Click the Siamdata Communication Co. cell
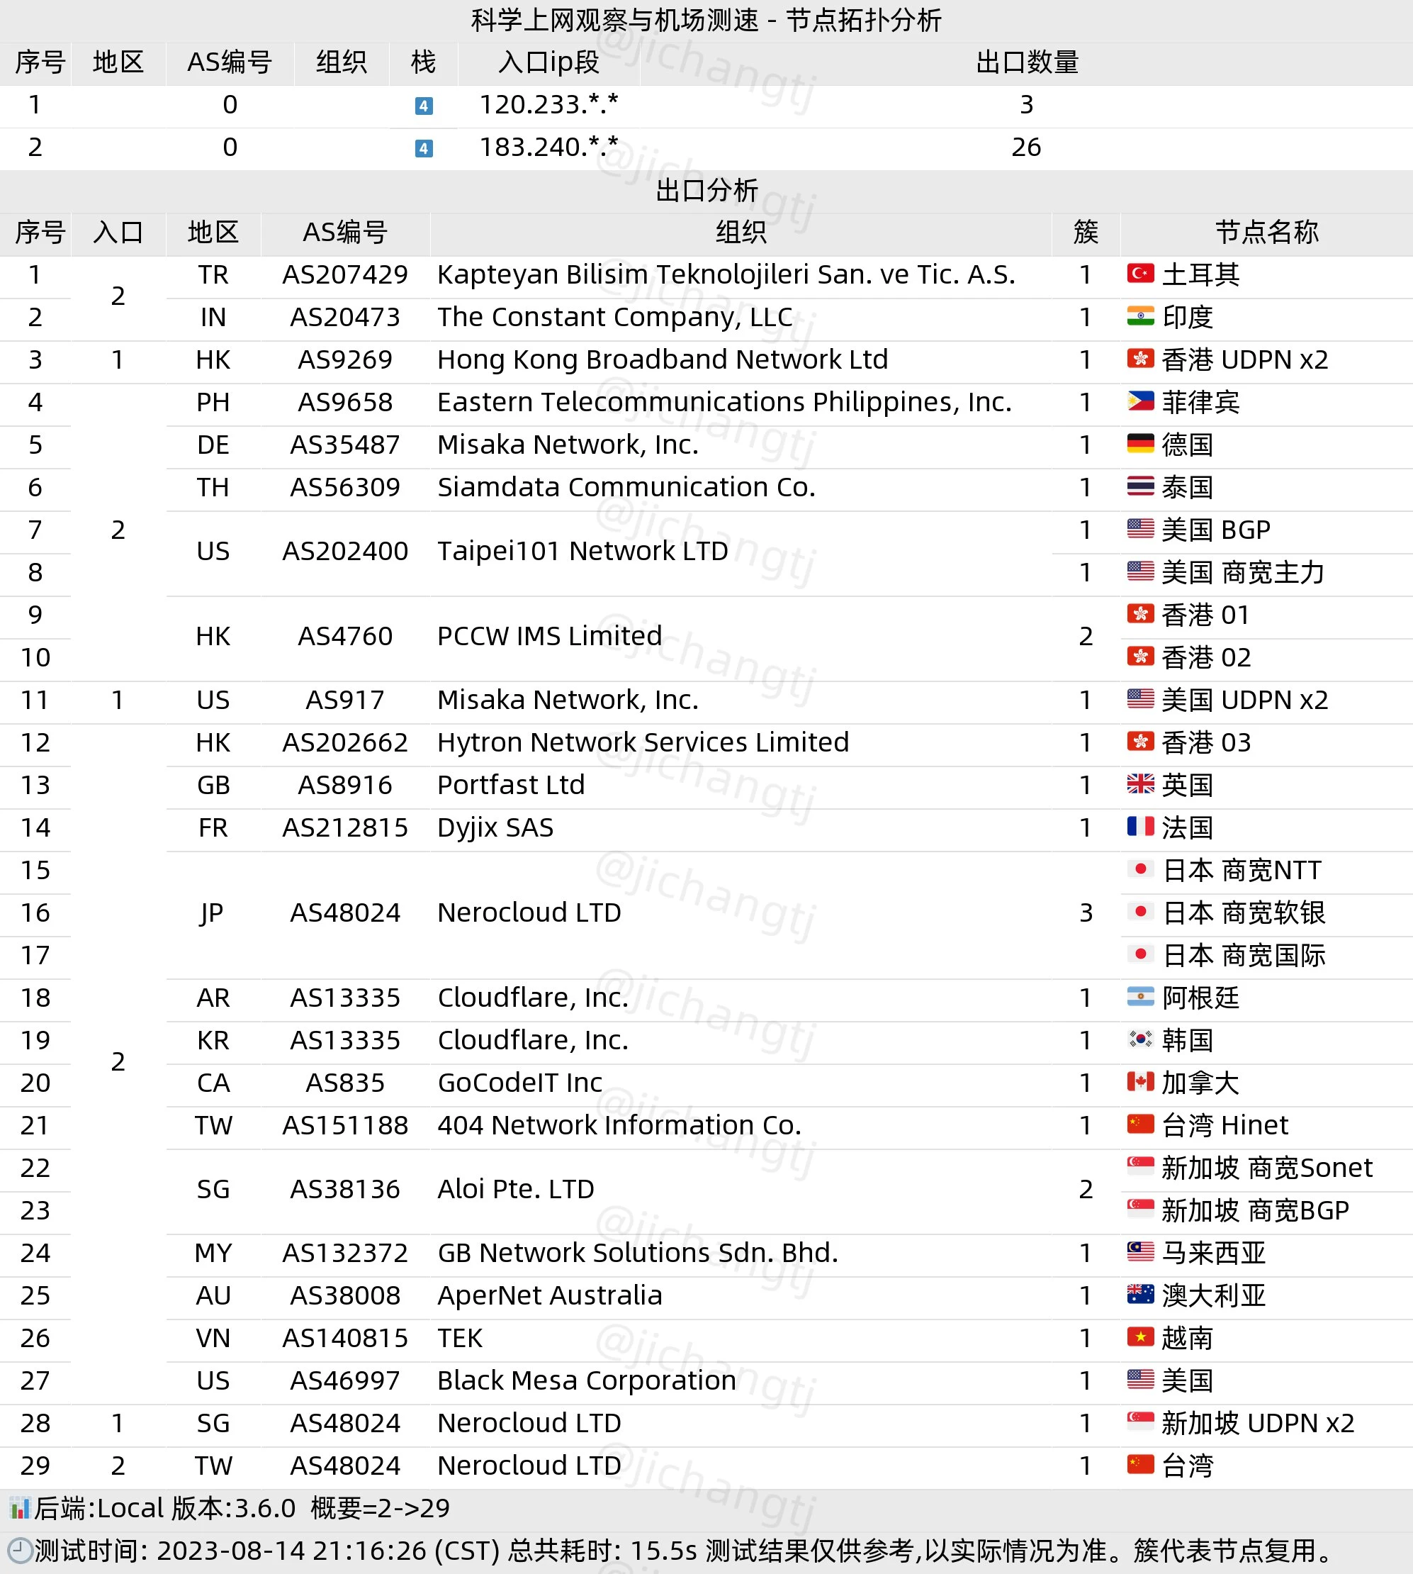Viewport: 1413px width, 1574px height. (x=626, y=487)
